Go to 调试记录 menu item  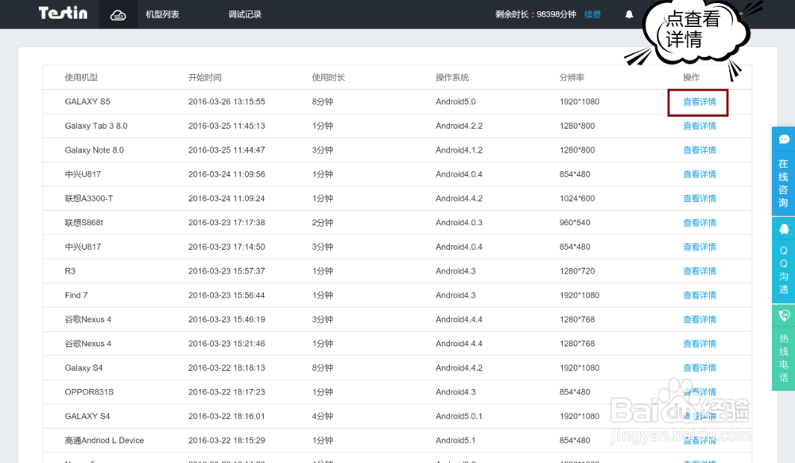(x=245, y=14)
